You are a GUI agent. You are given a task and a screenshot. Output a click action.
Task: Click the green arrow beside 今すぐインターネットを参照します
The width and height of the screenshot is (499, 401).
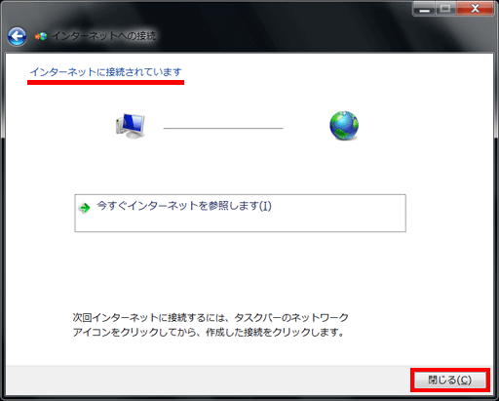tap(85, 208)
